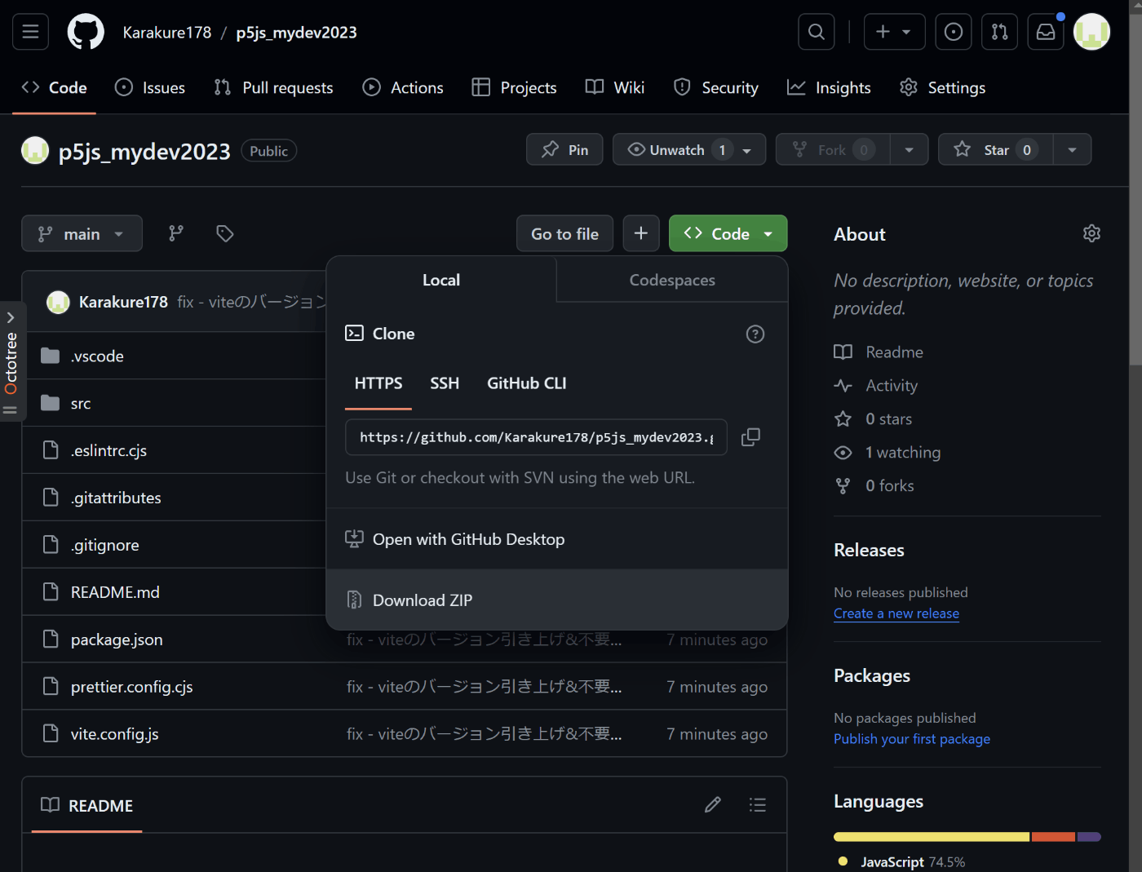The height and width of the screenshot is (872, 1142).
Task: Download ZIP of the repository
Action: [557, 600]
